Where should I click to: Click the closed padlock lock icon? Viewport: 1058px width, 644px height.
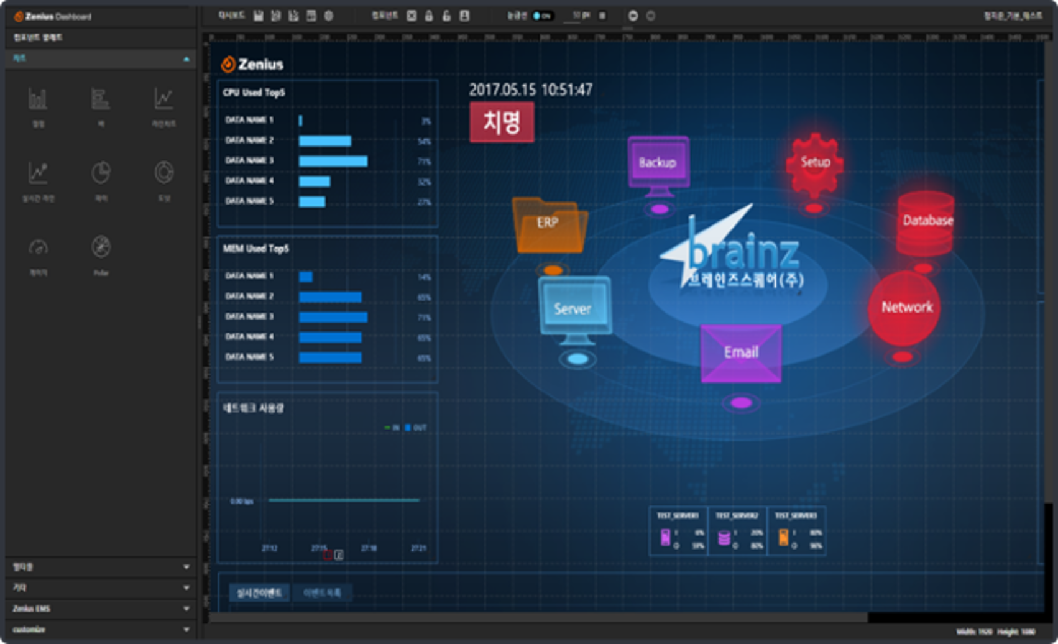click(x=429, y=16)
